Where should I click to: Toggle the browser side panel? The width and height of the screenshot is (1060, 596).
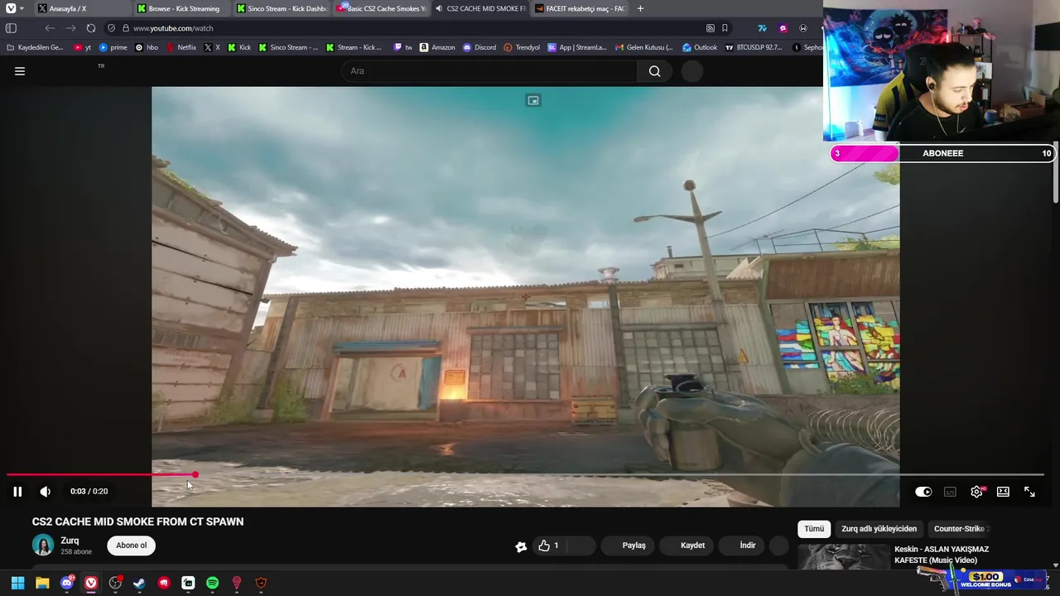pyautogui.click(x=12, y=28)
